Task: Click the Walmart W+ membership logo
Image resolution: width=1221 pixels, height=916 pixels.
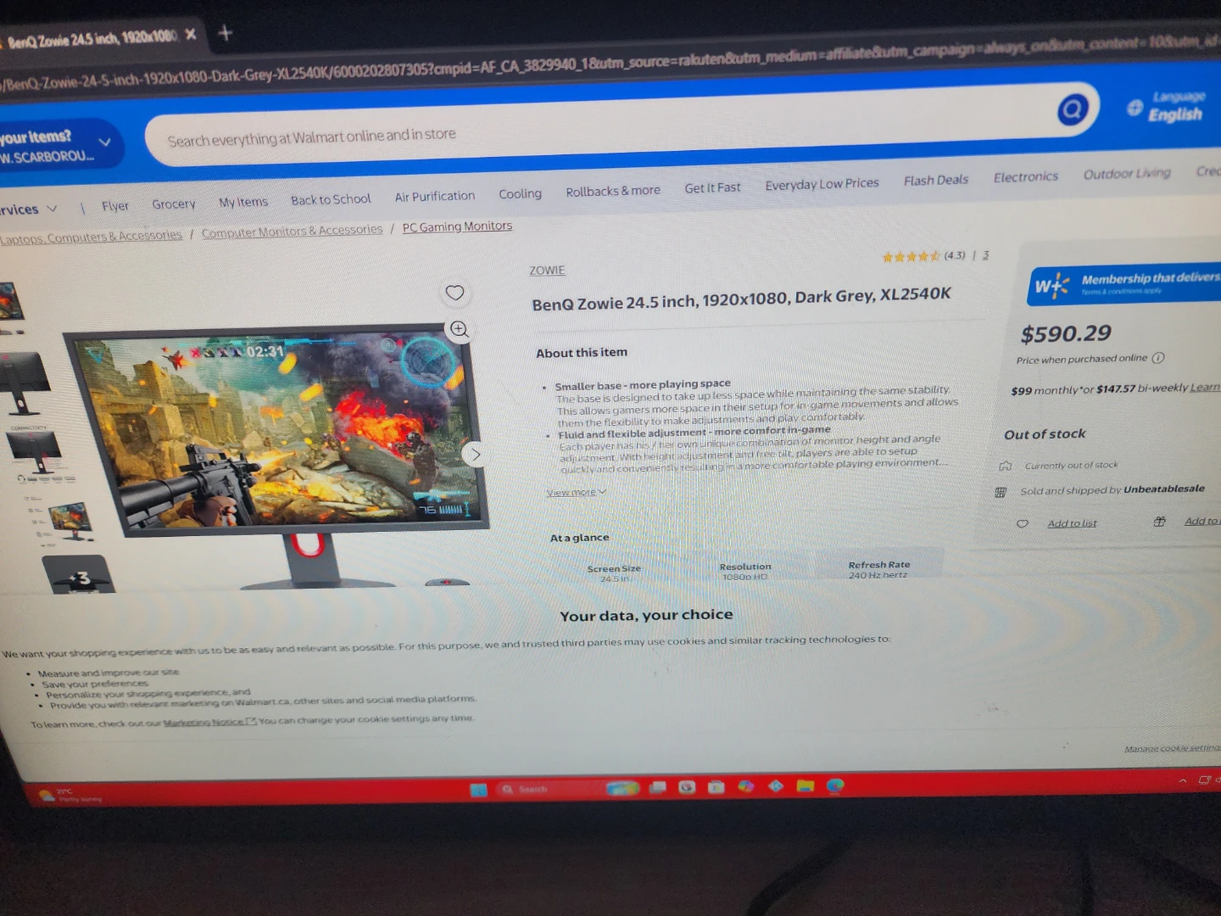Action: tap(1051, 286)
